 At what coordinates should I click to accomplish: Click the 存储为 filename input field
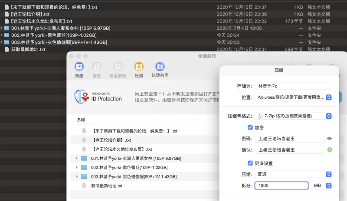[293, 86]
